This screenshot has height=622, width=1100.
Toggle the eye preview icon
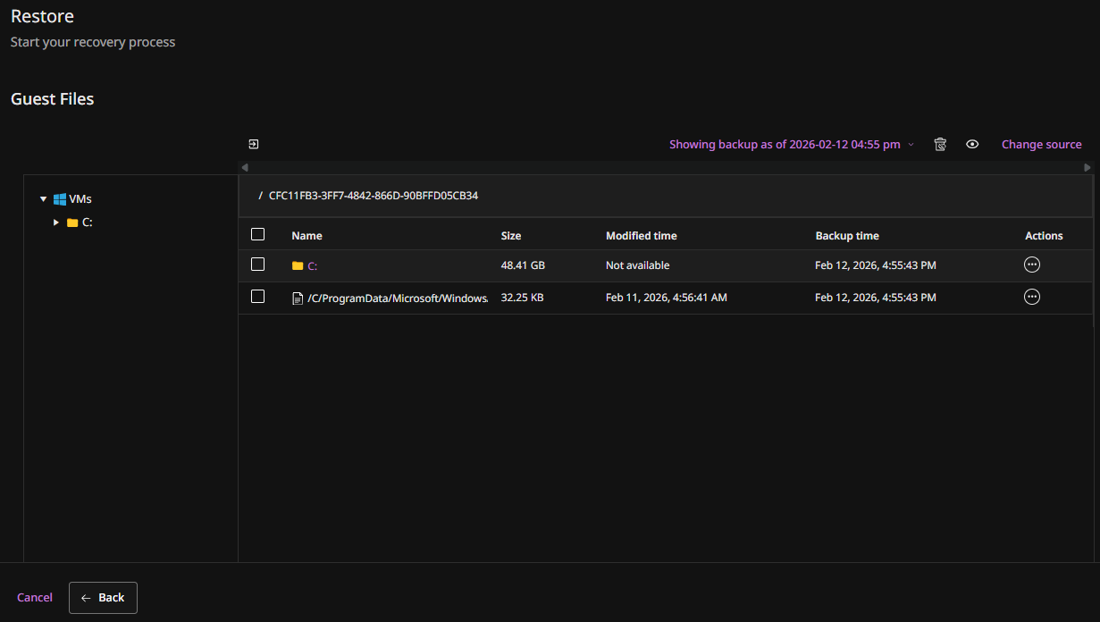[972, 144]
